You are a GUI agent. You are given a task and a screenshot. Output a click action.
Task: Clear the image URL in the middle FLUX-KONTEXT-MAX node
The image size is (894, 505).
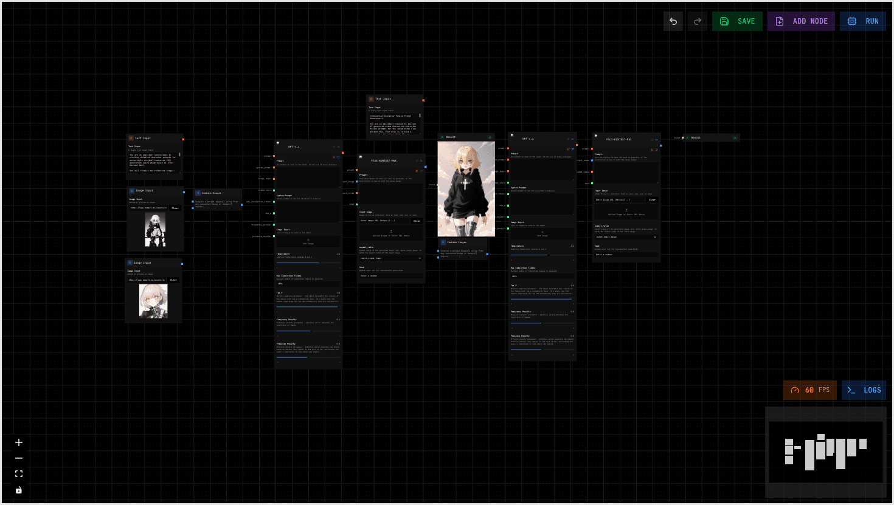pyautogui.click(x=417, y=221)
